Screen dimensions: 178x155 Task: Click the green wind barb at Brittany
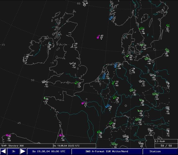point(44,98)
